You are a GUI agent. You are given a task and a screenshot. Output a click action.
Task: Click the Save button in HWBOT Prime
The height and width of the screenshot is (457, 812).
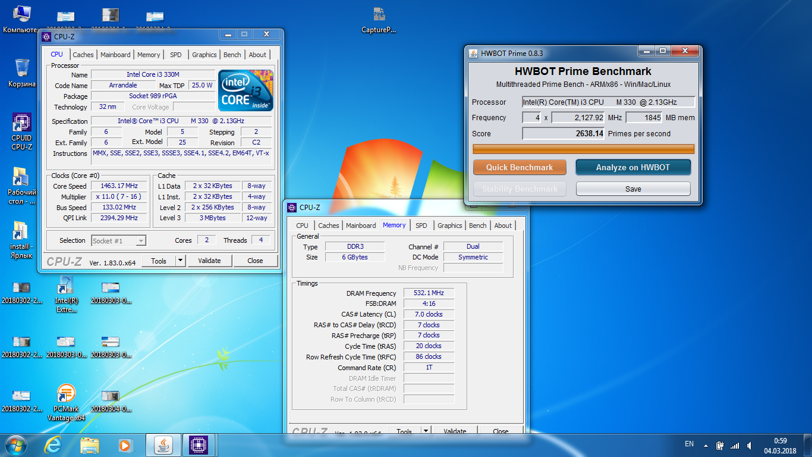633,189
